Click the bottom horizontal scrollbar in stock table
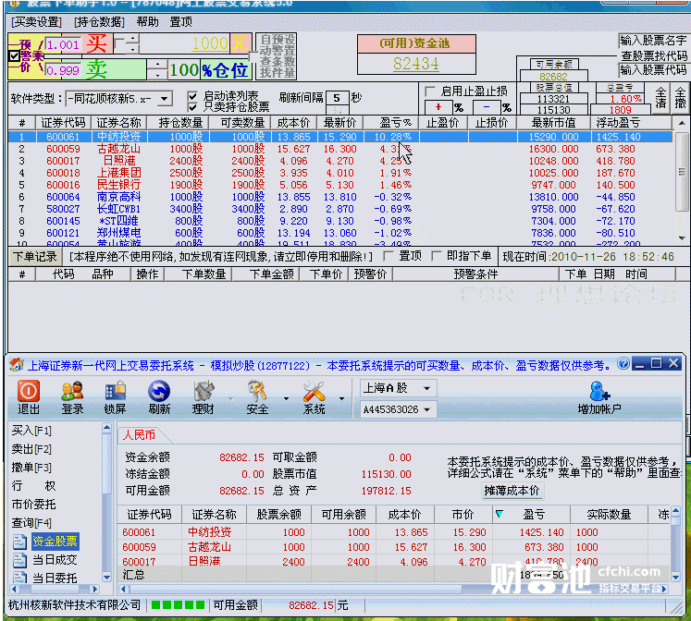Screen dimensions: 691x621 [295, 589]
